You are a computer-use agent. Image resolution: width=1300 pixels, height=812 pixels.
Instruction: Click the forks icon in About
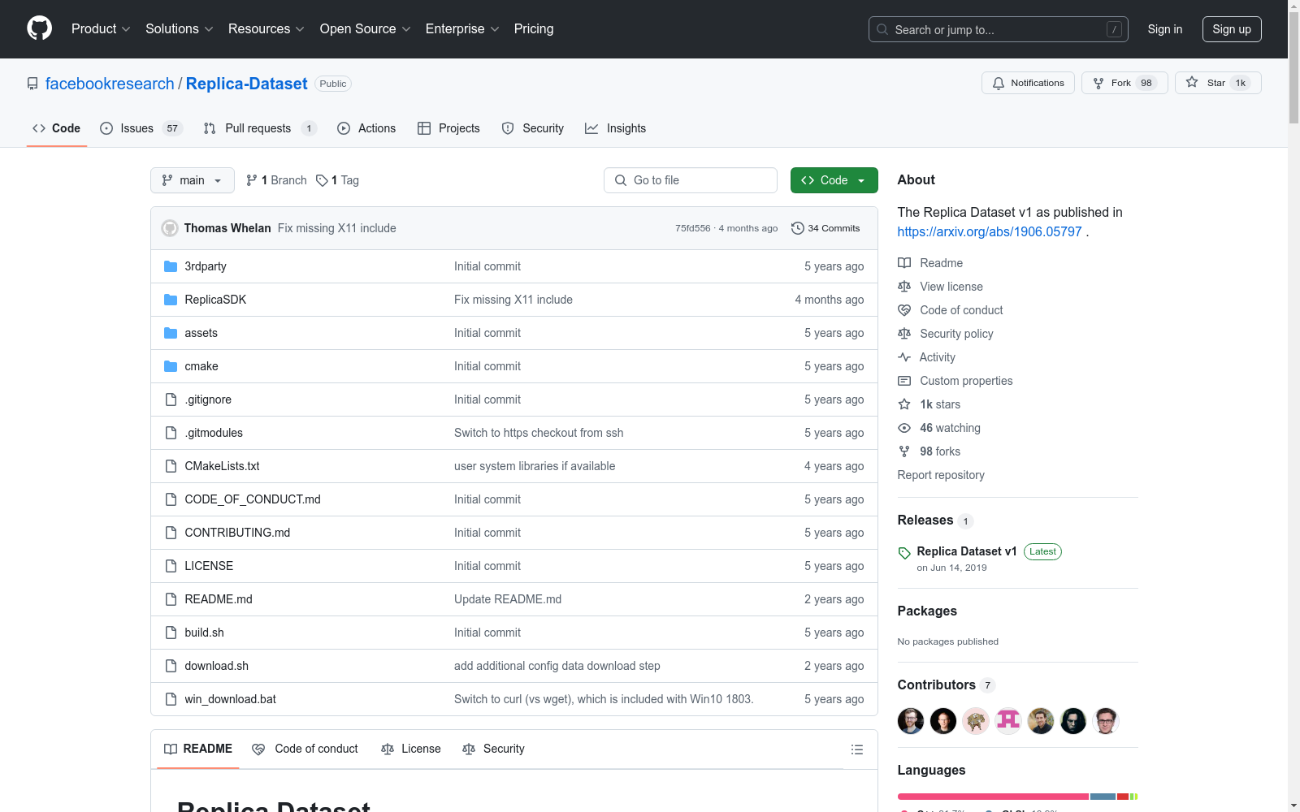[904, 451]
